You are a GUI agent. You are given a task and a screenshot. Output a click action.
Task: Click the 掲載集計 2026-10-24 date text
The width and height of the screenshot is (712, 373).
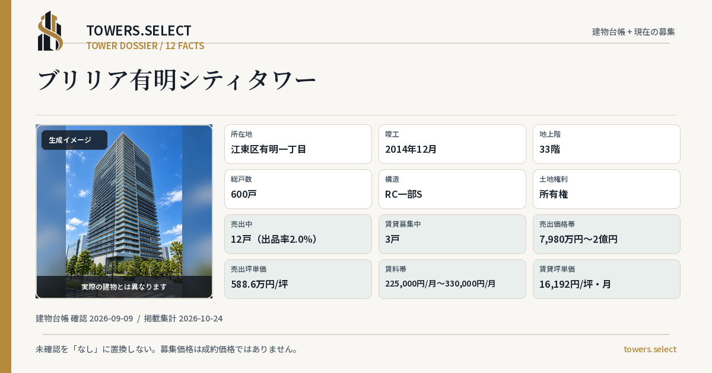pos(183,319)
